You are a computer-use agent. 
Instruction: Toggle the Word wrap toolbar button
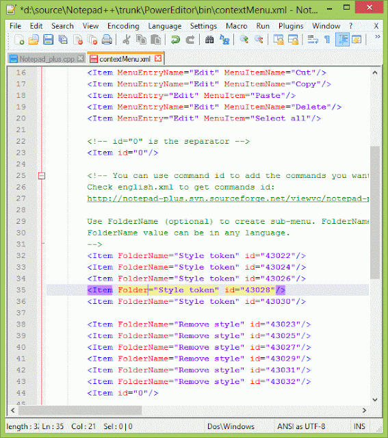click(313, 40)
